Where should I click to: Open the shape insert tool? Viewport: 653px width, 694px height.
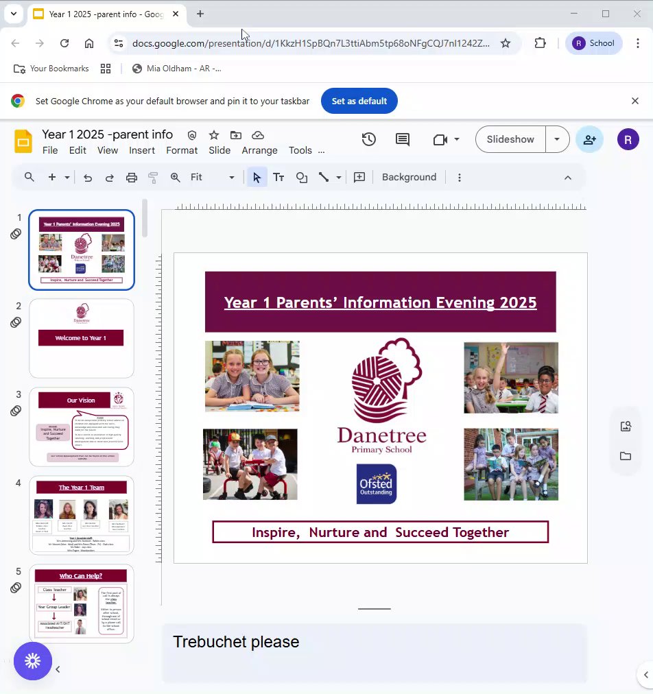coord(302,178)
